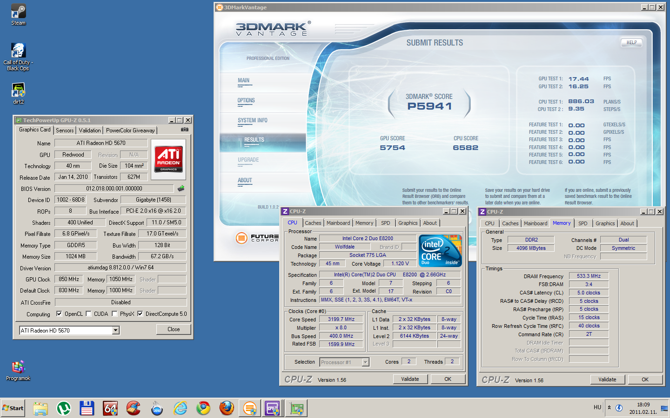The width and height of the screenshot is (670, 418).
Task: Open SPD tab in left CPU-Z window
Action: pyautogui.click(x=386, y=223)
